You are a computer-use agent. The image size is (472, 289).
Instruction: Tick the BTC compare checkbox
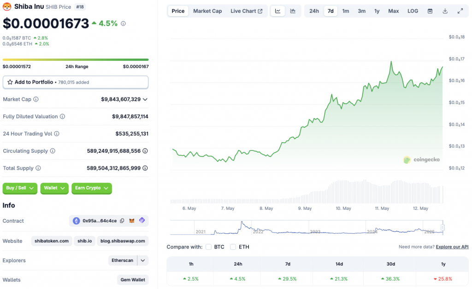(x=208, y=247)
